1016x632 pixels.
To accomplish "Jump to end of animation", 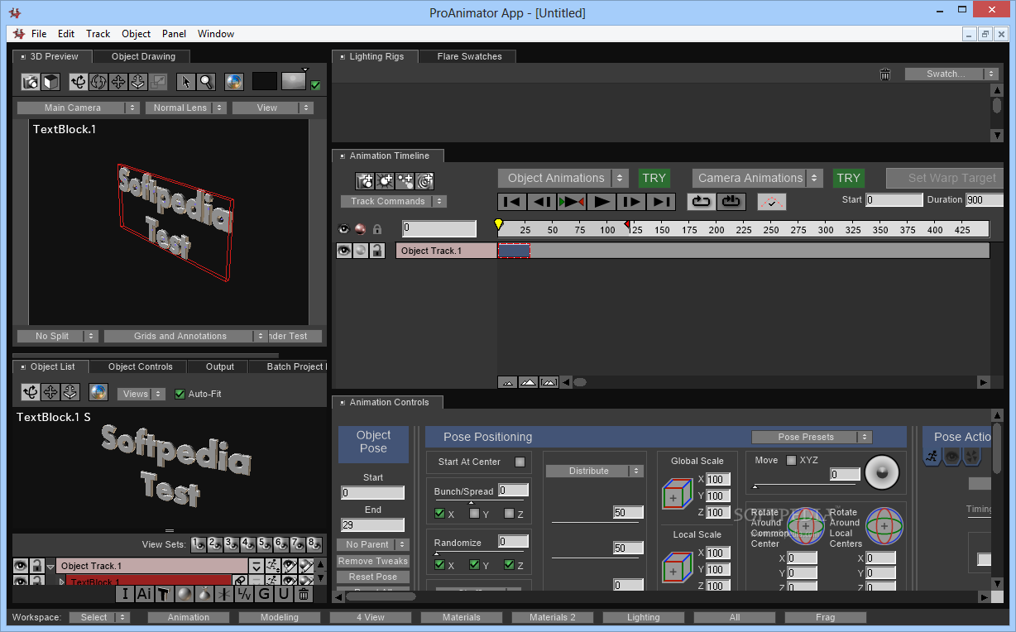I will click(x=660, y=201).
